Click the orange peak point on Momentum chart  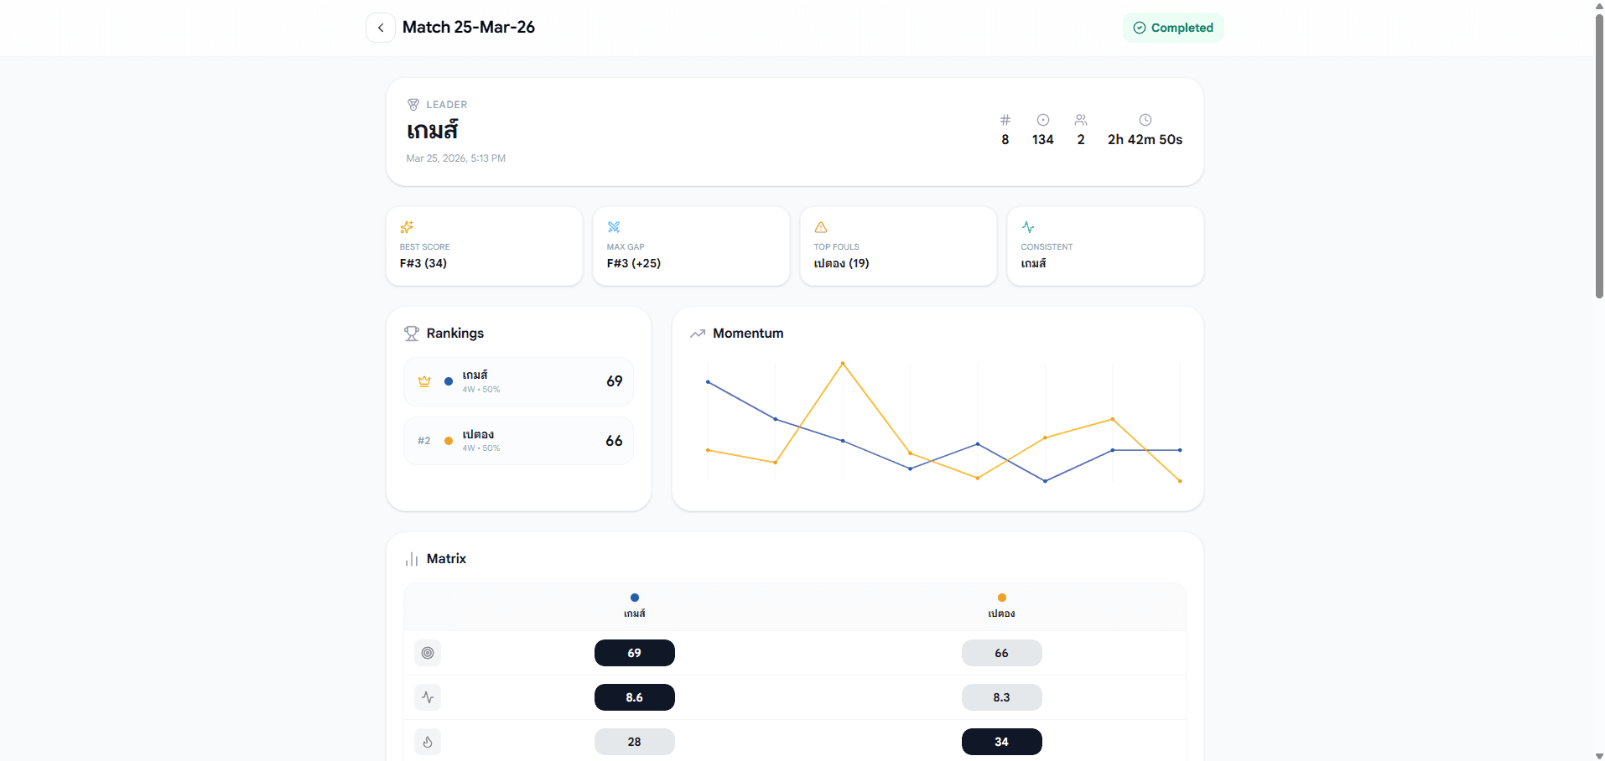pos(843,363)
